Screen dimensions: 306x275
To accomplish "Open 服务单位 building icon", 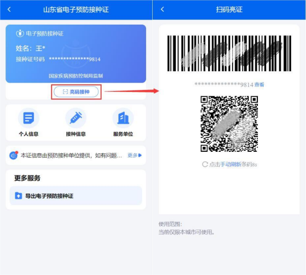I will 123,118.
